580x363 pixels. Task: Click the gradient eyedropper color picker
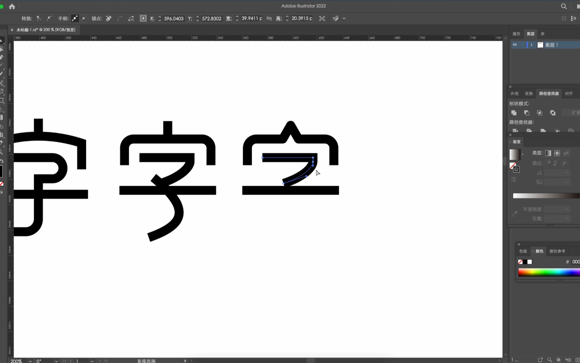(x=515, y=213)
